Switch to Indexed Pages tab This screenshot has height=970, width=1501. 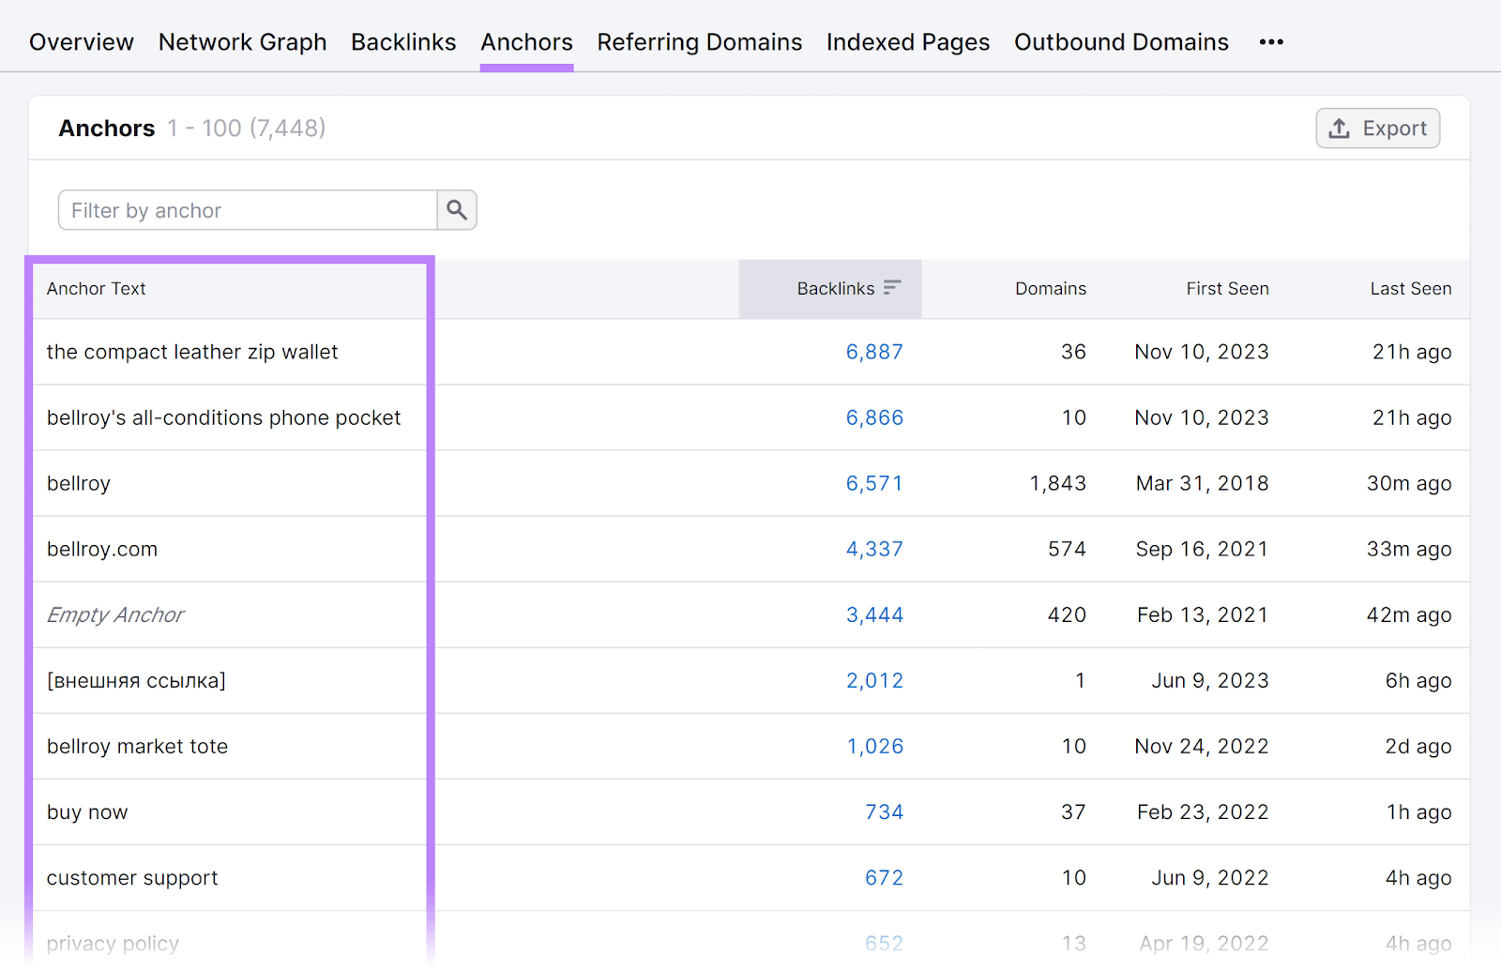click(908, 42)
